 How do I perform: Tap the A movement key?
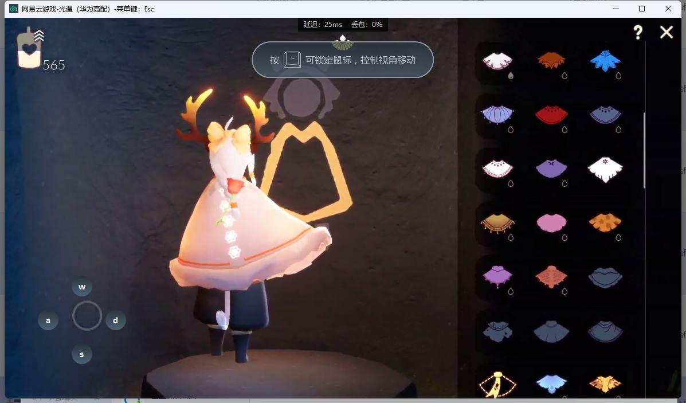48,320
